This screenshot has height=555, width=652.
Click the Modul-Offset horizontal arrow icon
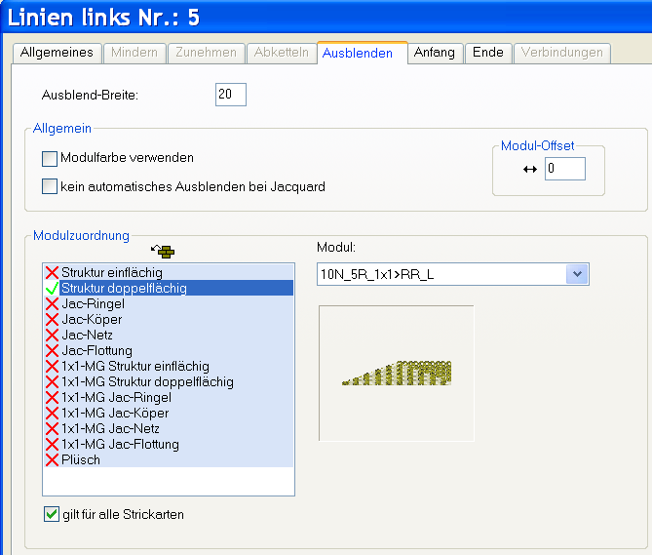point(530,170)
